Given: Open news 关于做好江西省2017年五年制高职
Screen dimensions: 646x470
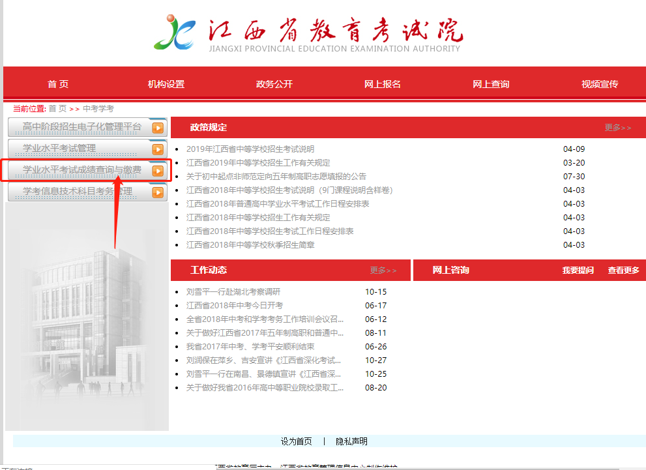Looking at the screenshot, I should (x=265, y=333).
